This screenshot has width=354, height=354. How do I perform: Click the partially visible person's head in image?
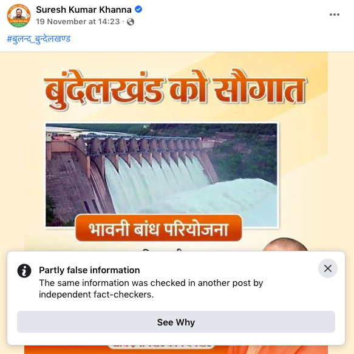(285, 244)
